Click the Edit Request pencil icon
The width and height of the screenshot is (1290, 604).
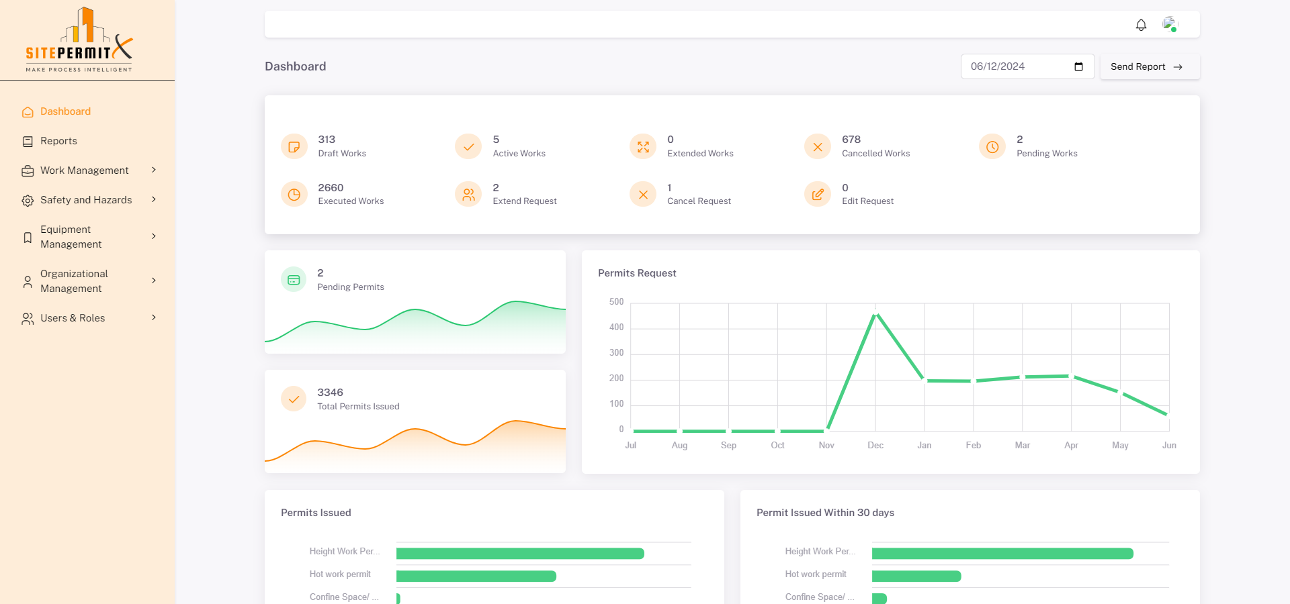818,195
